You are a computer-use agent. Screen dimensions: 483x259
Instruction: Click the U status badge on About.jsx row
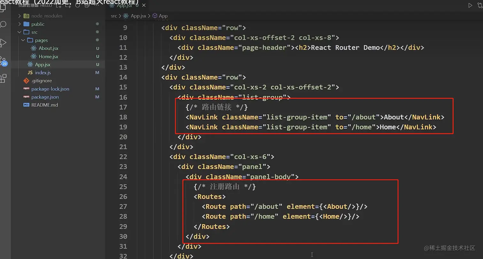[x=97, y=49]
